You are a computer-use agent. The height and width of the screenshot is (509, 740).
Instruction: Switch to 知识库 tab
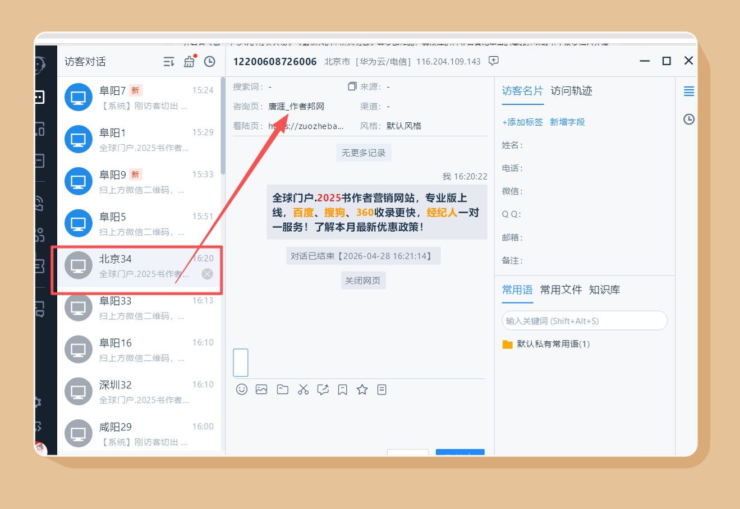pyautogui.click(x=604, y=290)
